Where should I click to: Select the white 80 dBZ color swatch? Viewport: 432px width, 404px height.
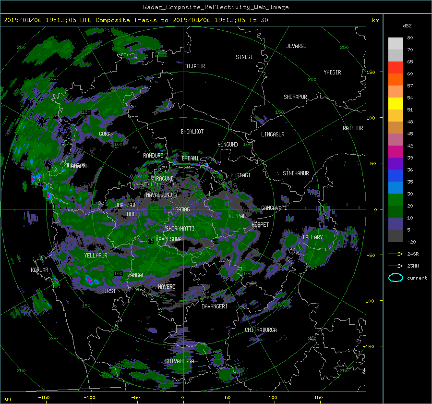click(396, 44)
